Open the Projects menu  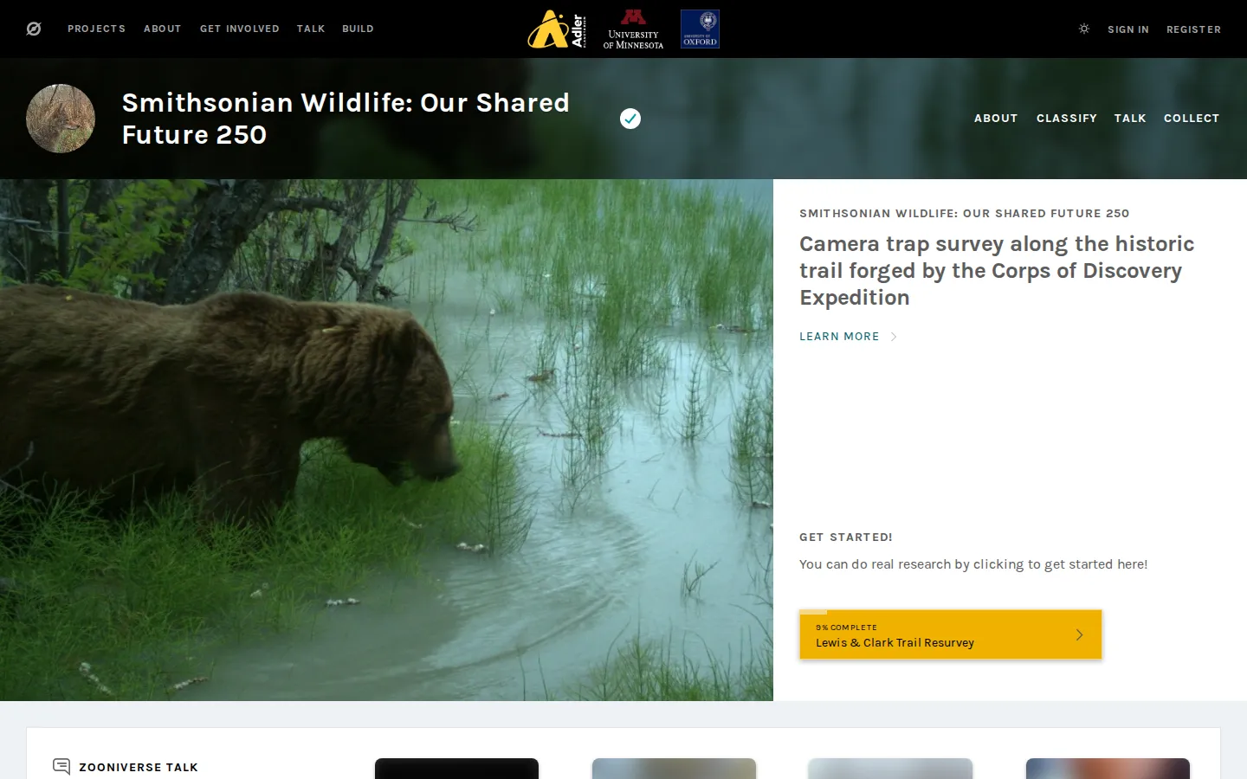pyautogui.click(x=97, y=29)
